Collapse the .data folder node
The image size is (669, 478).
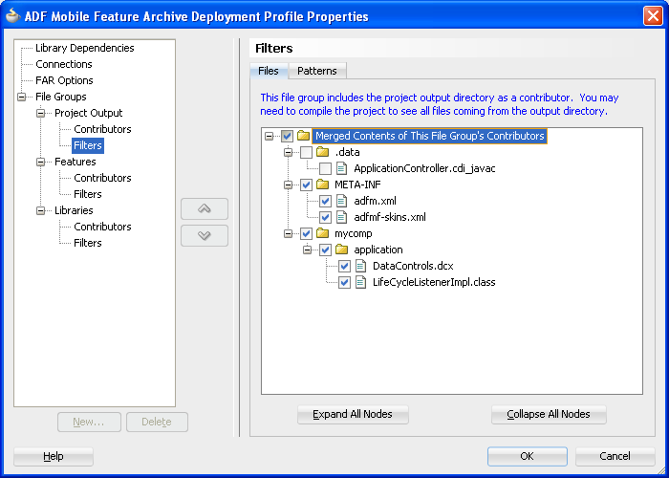[288, 153]
